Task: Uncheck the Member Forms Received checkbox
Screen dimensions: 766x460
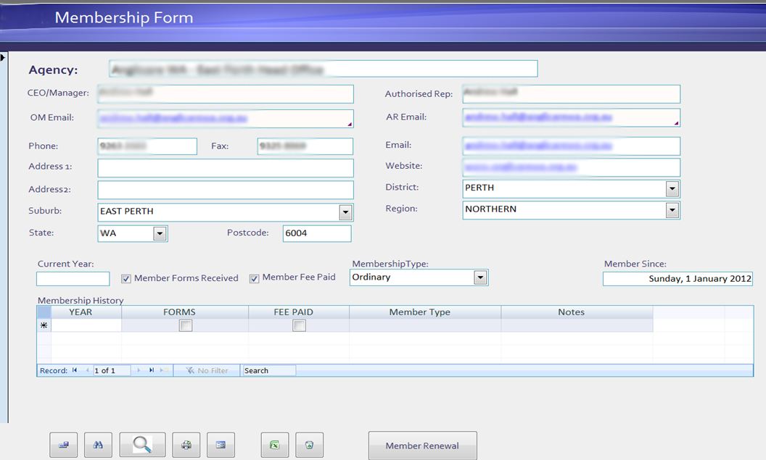Action: tap(125, 278)
